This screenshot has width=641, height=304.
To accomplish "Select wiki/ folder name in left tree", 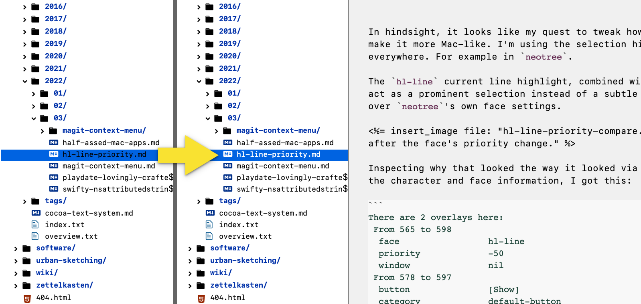I will pyautogui.click(x=47, y=273).
